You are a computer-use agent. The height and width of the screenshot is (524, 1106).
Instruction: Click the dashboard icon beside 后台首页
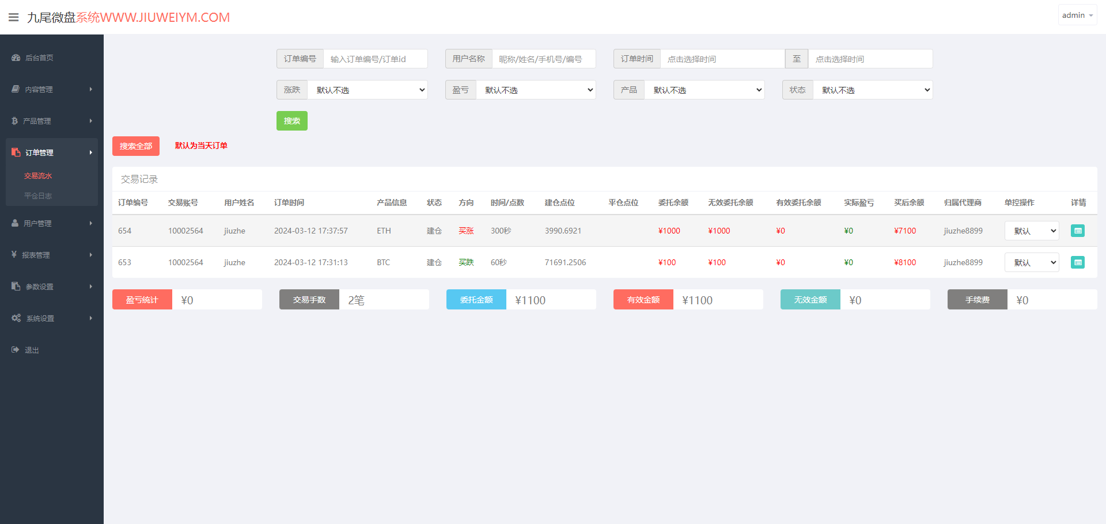[x=16, y=58]
